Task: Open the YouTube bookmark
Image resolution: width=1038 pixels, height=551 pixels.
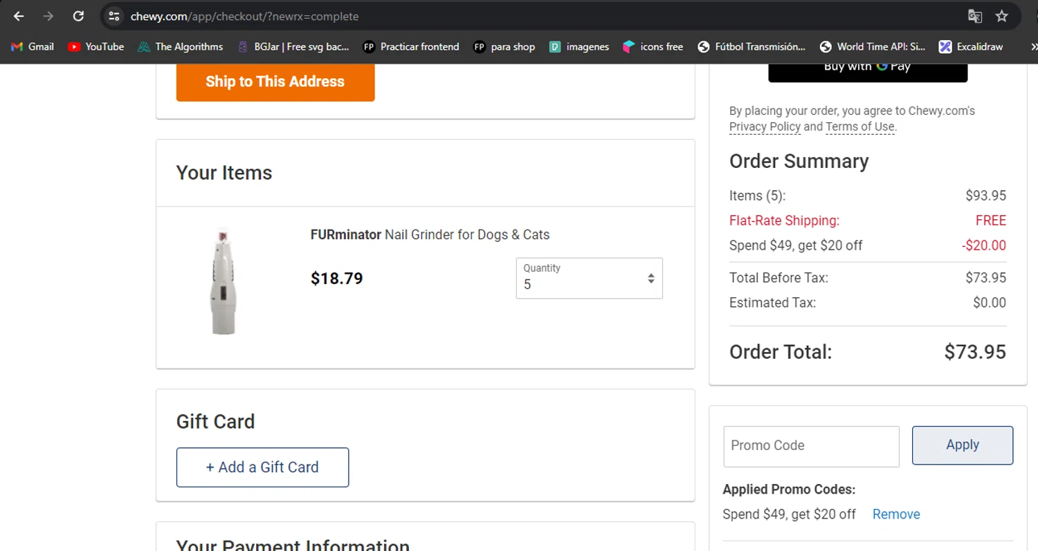Action: click(96, 46)
